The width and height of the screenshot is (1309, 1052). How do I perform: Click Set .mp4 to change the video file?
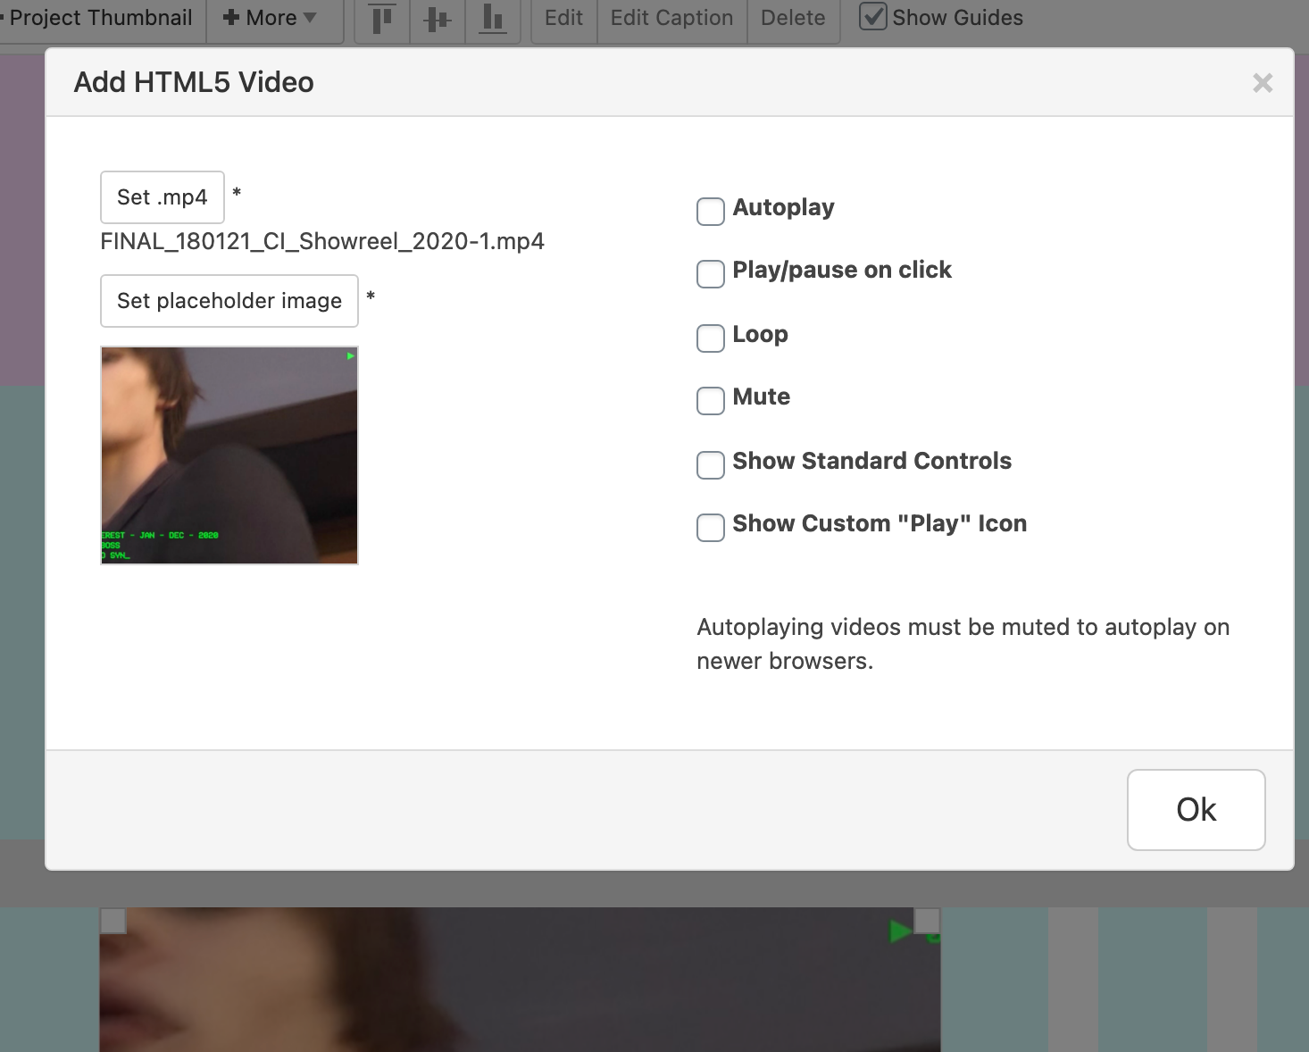click(162, 196)
